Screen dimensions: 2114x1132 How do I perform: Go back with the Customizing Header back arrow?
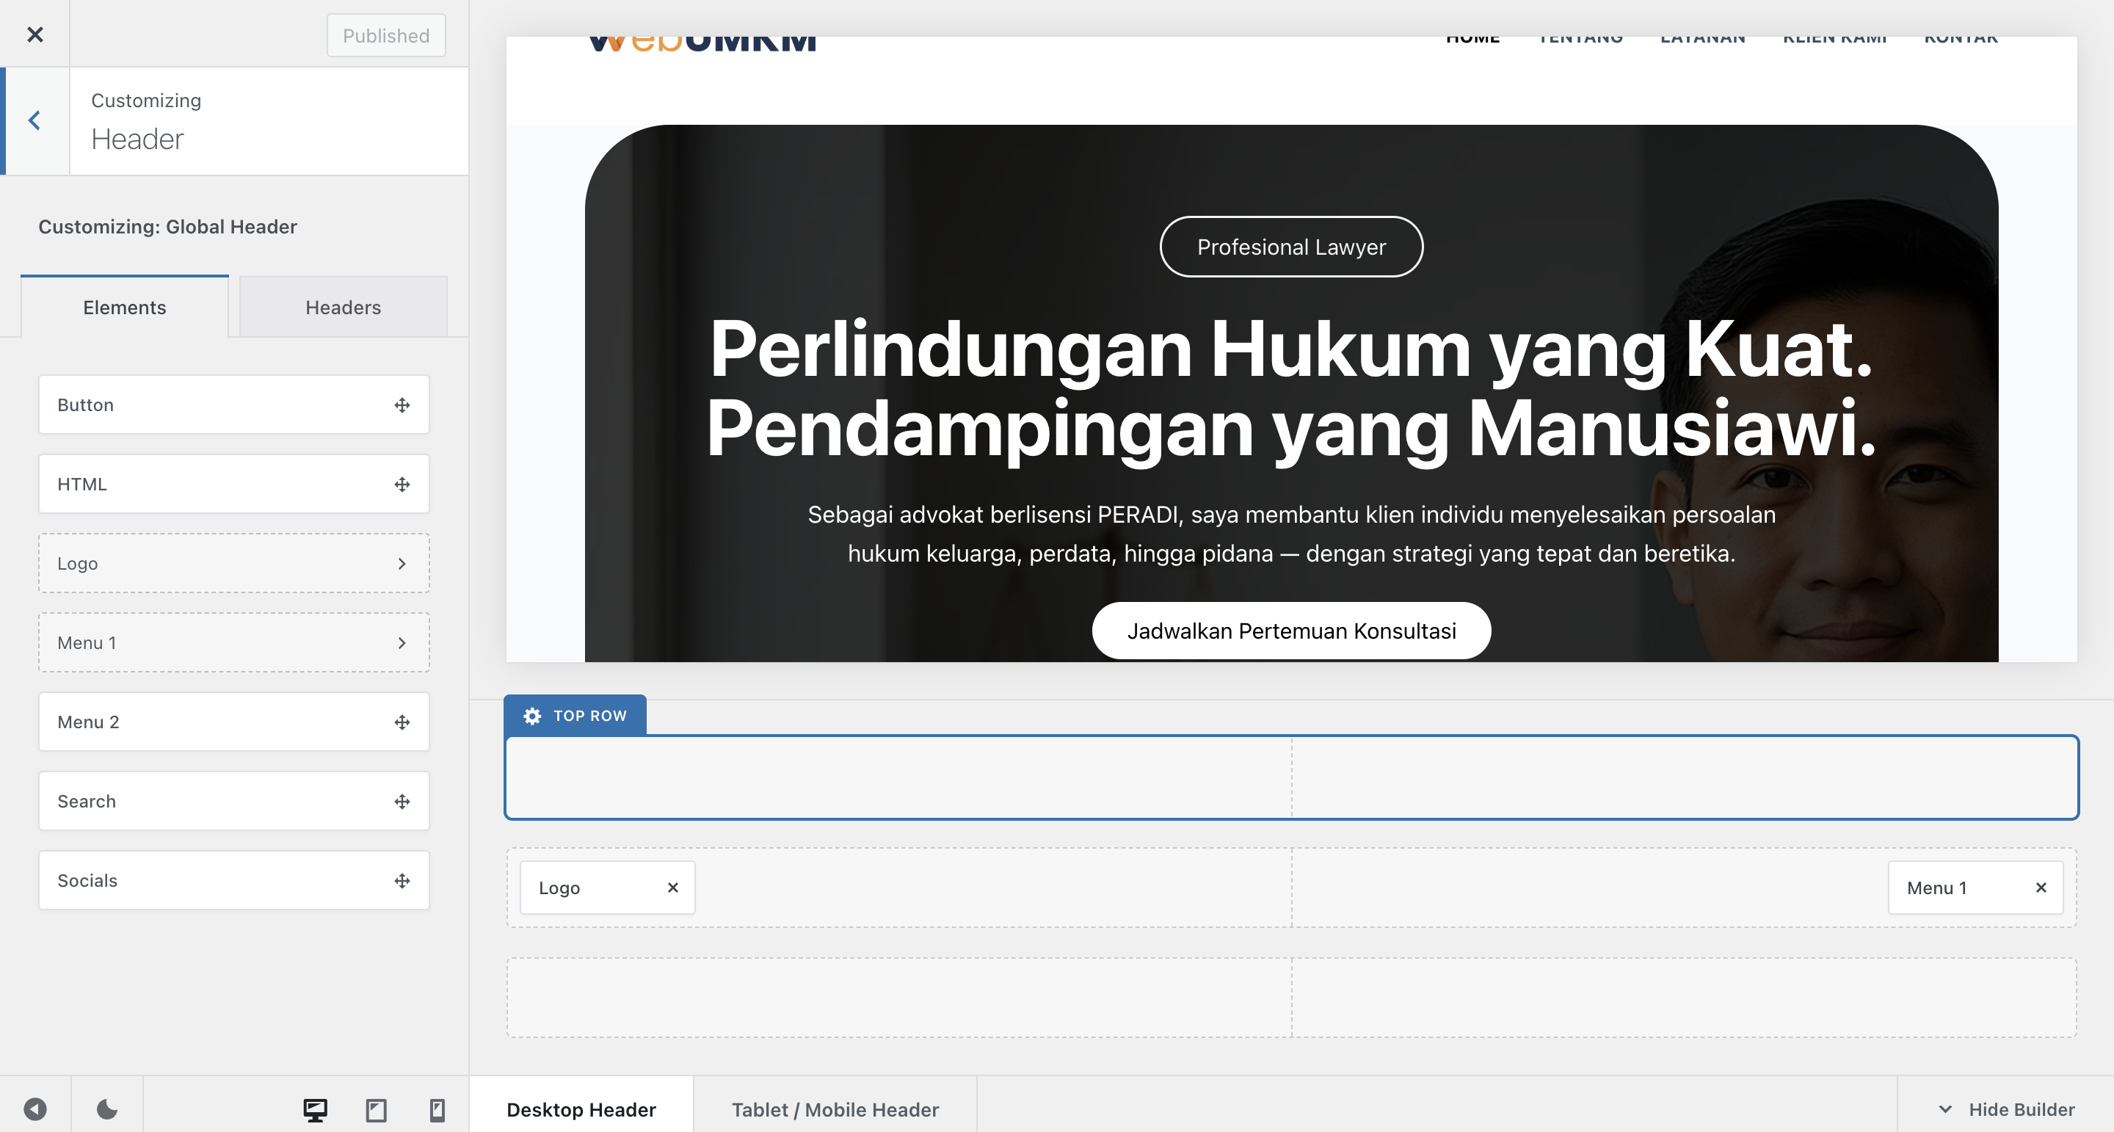click(x=34, y=120)
